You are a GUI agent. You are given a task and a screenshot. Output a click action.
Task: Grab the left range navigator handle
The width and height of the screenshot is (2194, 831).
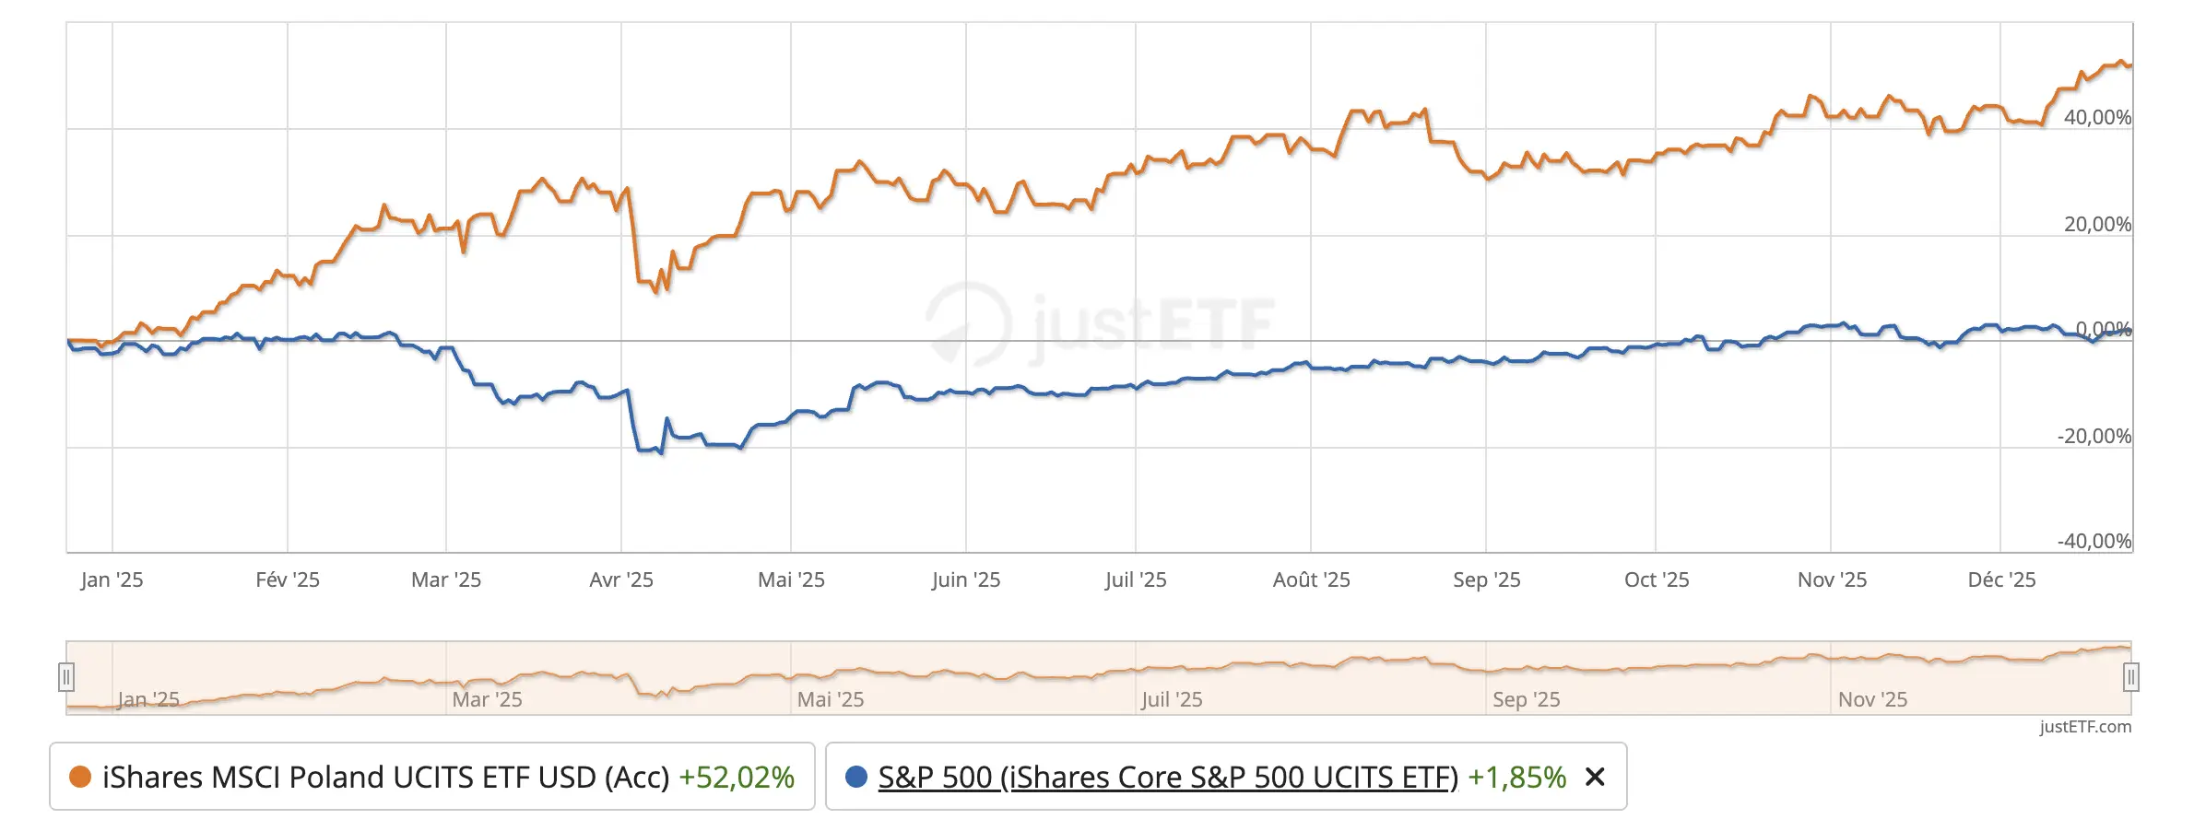65,678
